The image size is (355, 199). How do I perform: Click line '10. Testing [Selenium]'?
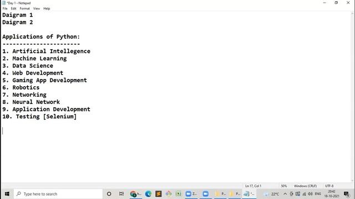click(x=39, y=117)
